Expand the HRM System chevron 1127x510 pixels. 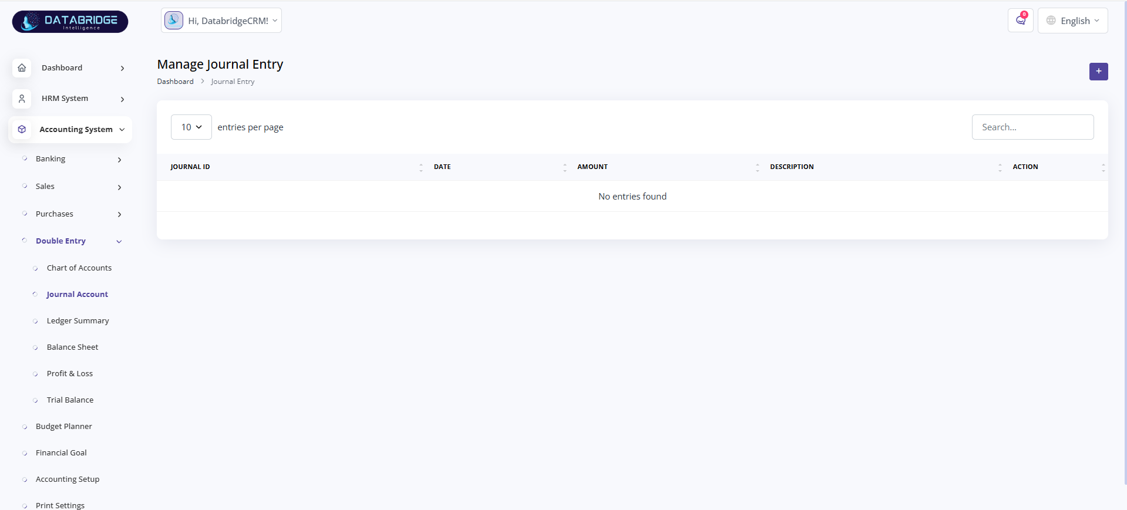pos(122,99)
